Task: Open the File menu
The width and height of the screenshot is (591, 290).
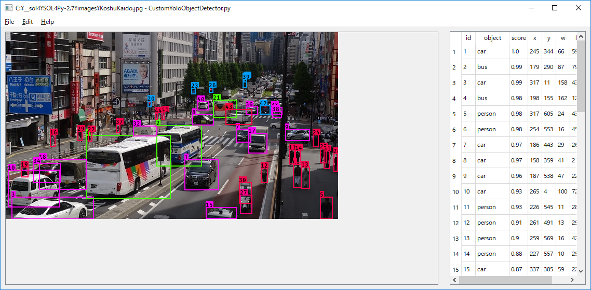Action: pos(9,22)
